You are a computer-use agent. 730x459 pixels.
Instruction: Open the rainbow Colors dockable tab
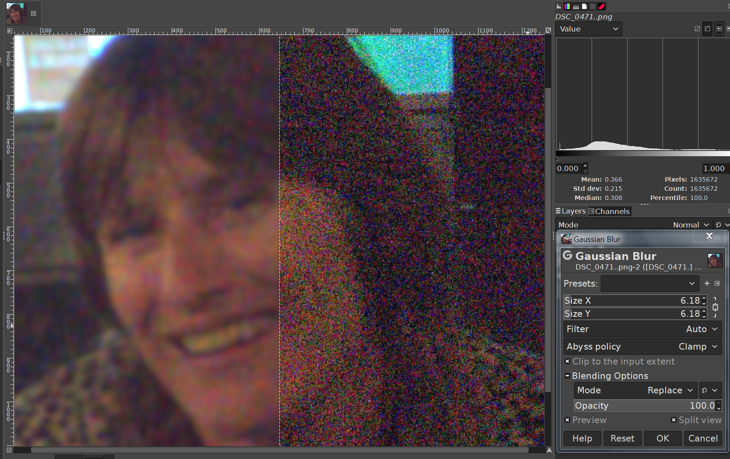(x=567, y=6)
